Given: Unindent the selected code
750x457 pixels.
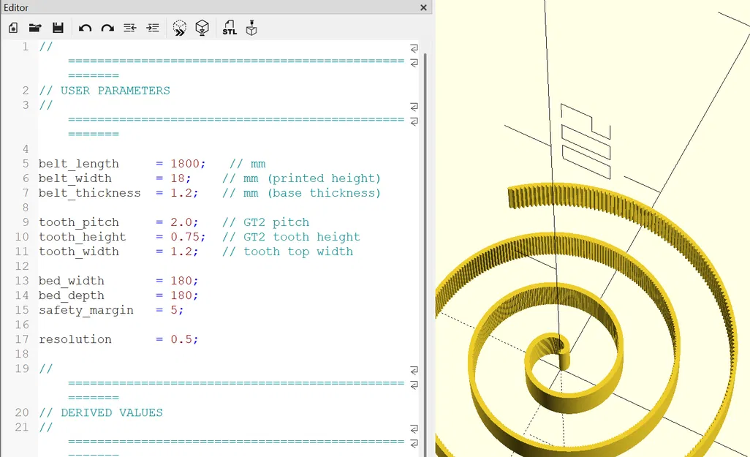Looking at the screenshot, I should 130,29.
